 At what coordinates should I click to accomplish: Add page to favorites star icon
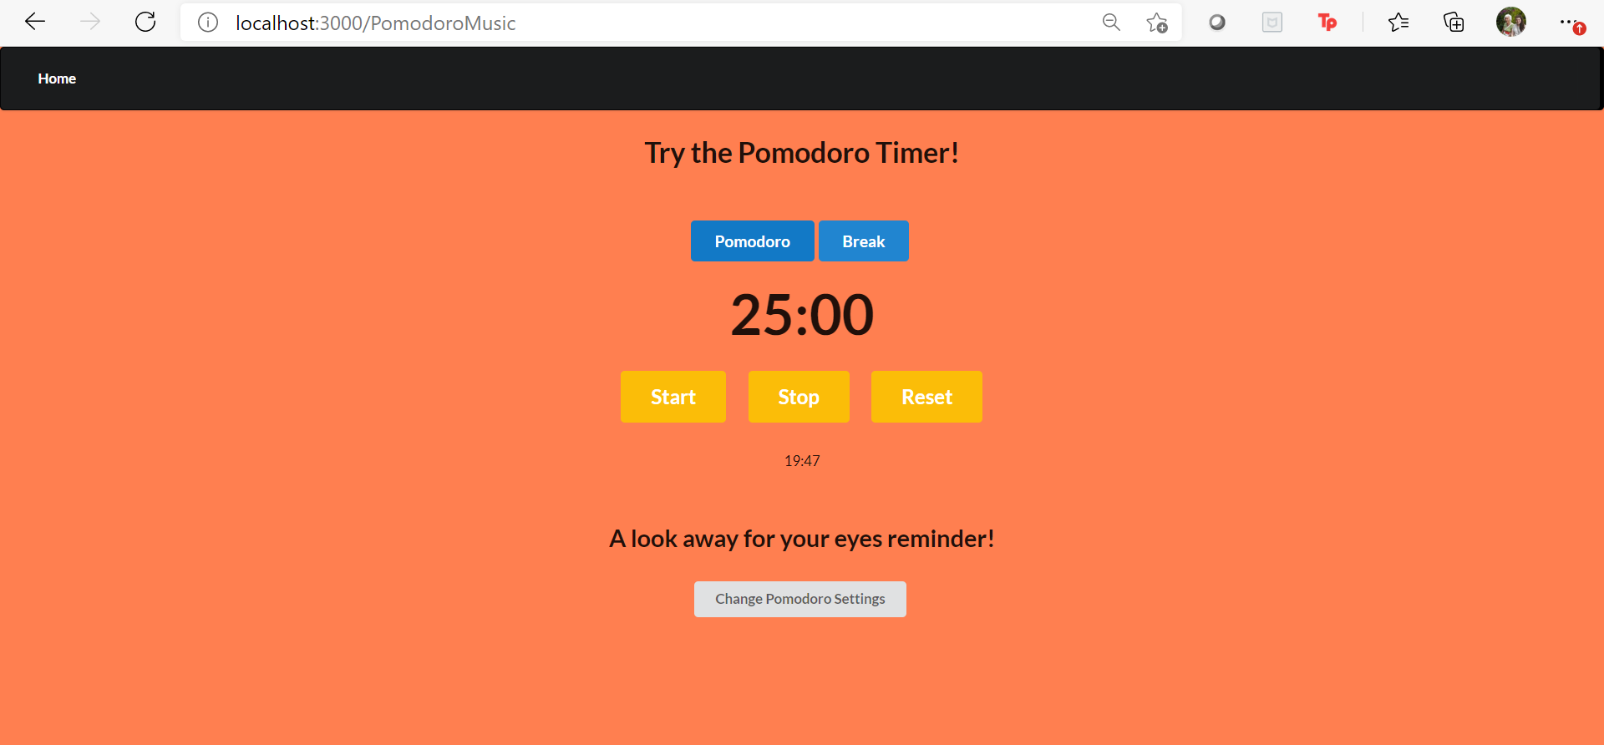click(1157, 23)
